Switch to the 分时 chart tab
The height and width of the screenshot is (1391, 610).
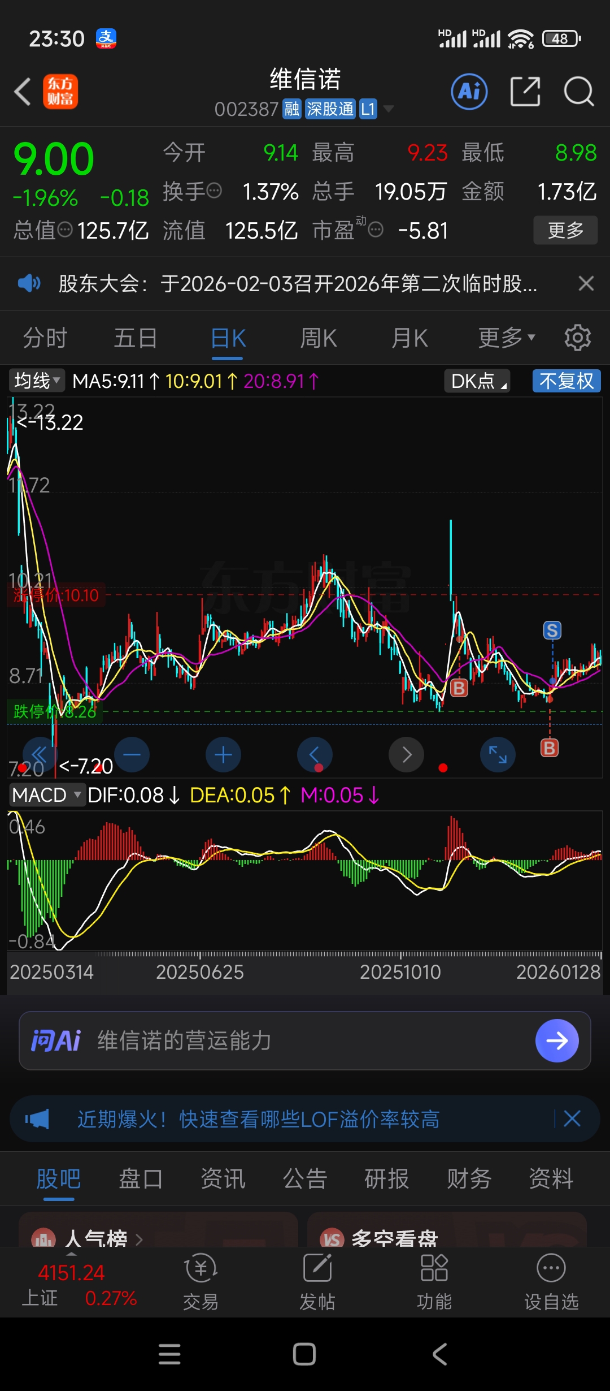[45, 338]
